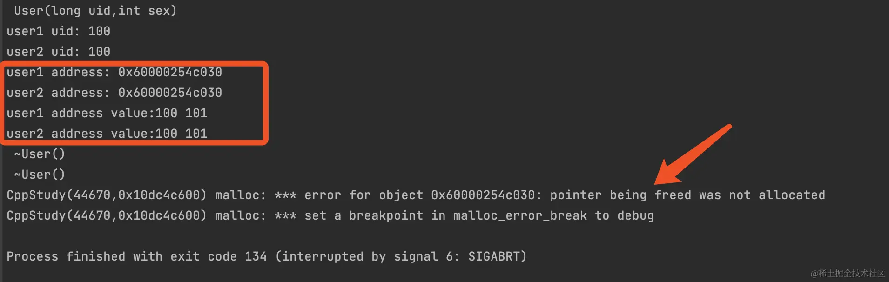Click "CppStudy" on the set-a-breakpoint line
Screen dimensions: 889x282
click(x=36, y=215)
